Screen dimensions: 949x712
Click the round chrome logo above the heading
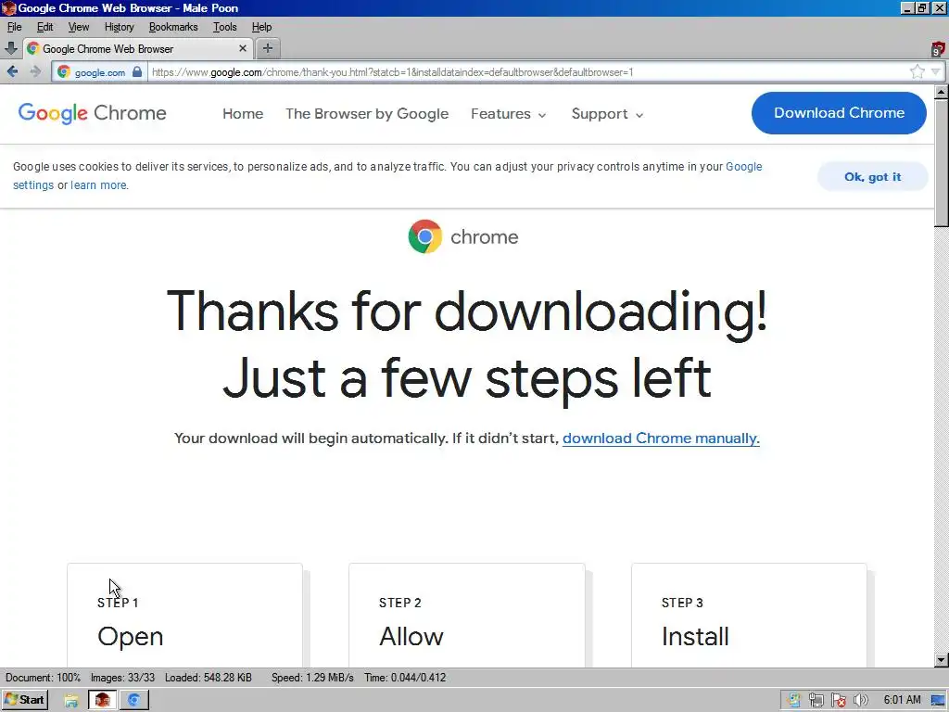coord(424,236)
